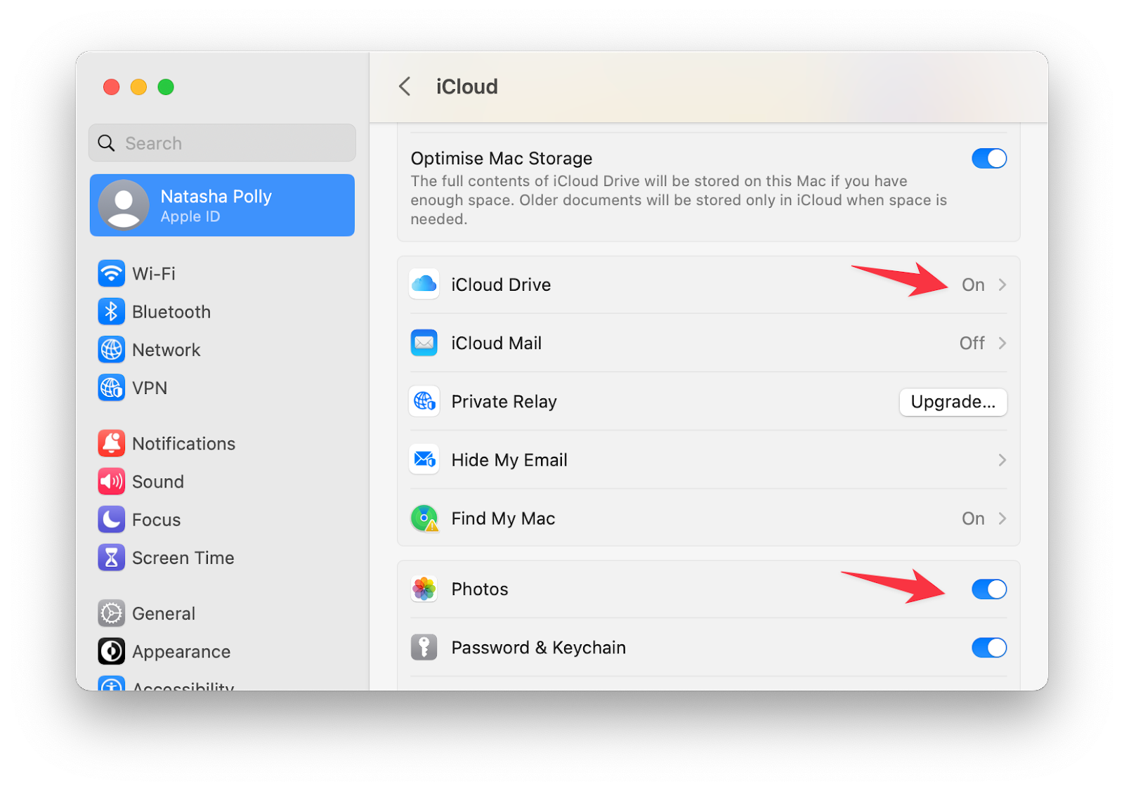Select Notifications in the sidebar
Screen dimensions: 1124x791
(184, 443)
